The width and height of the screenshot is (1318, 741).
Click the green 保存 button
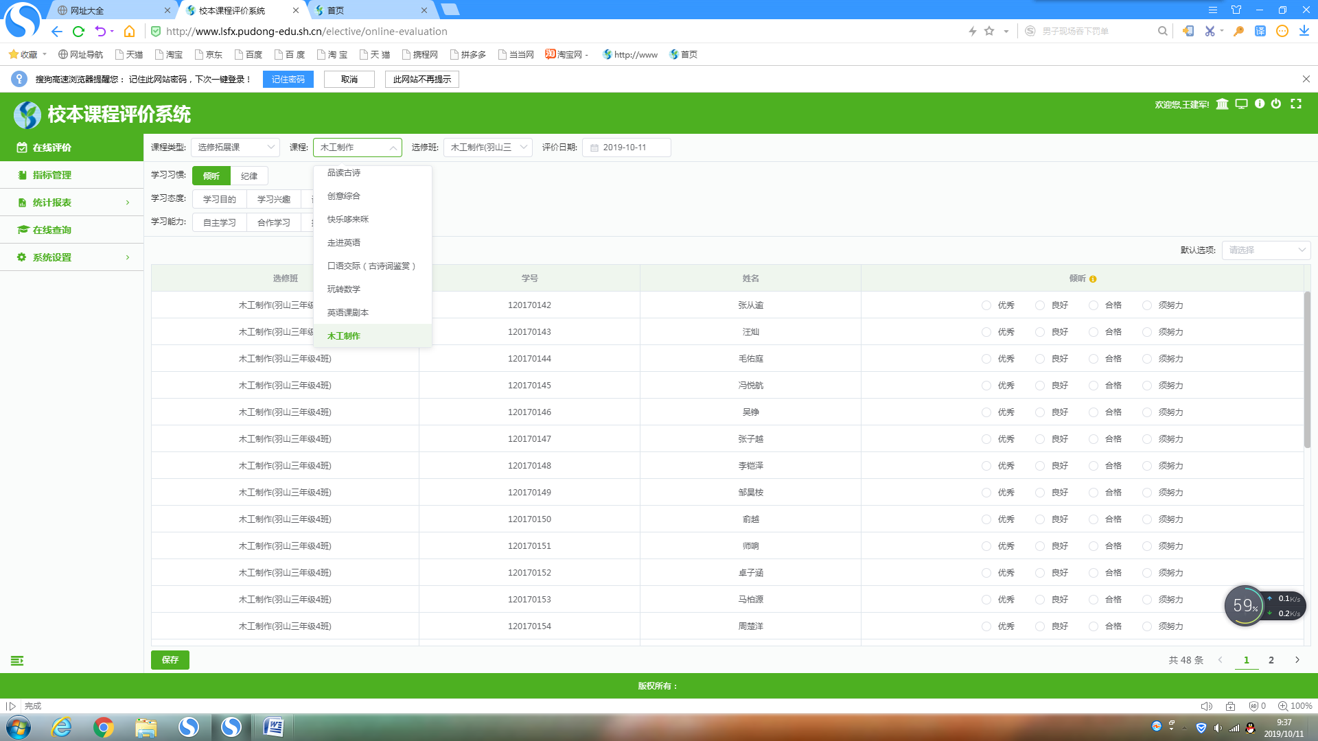tap(170, 660)
